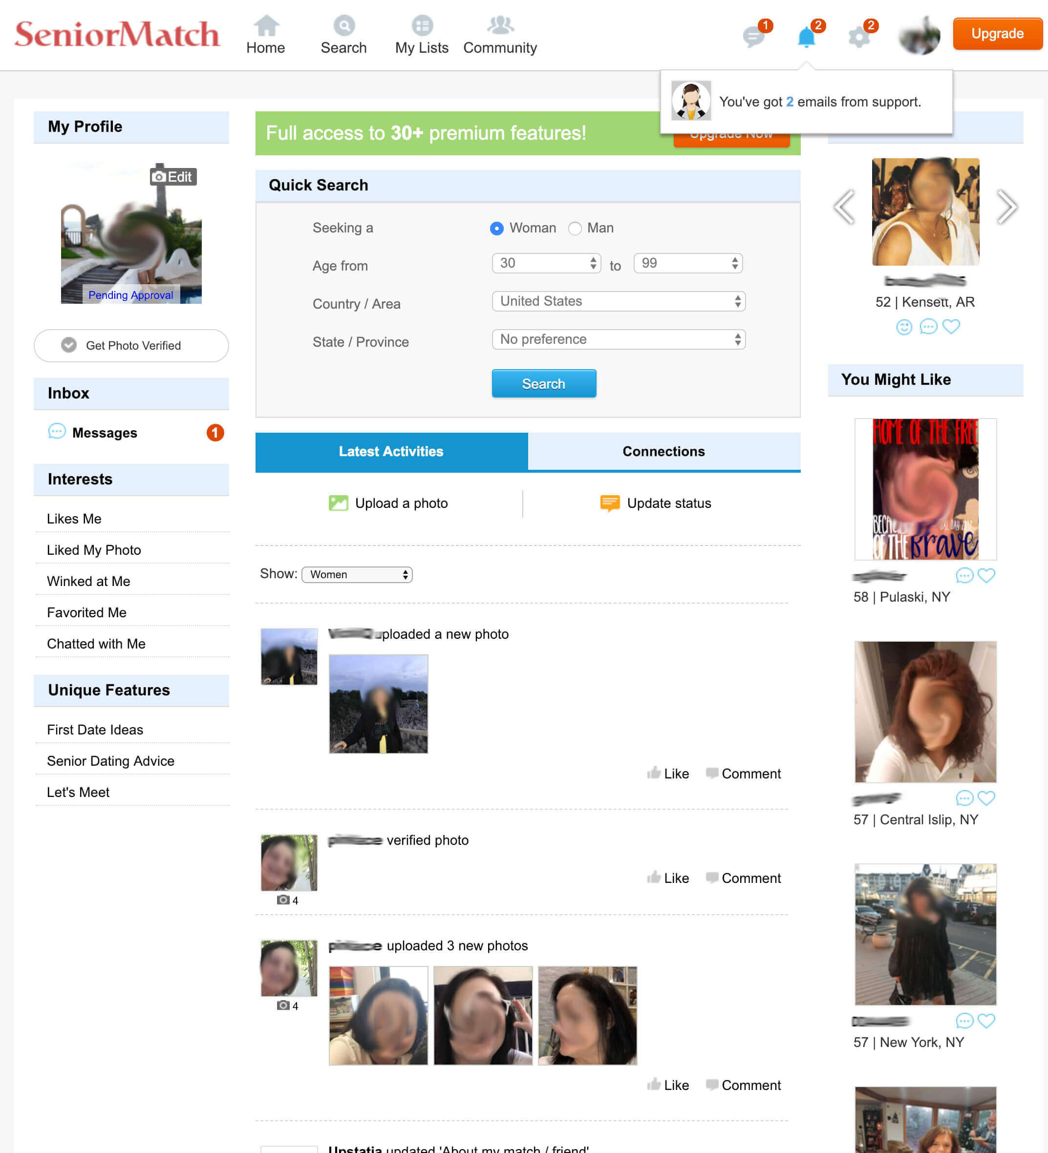This screenshot has width=1048, height=1153.
Task: Open the first uploaded photo thumbnail in feed
Action: (x=378, y=703)
